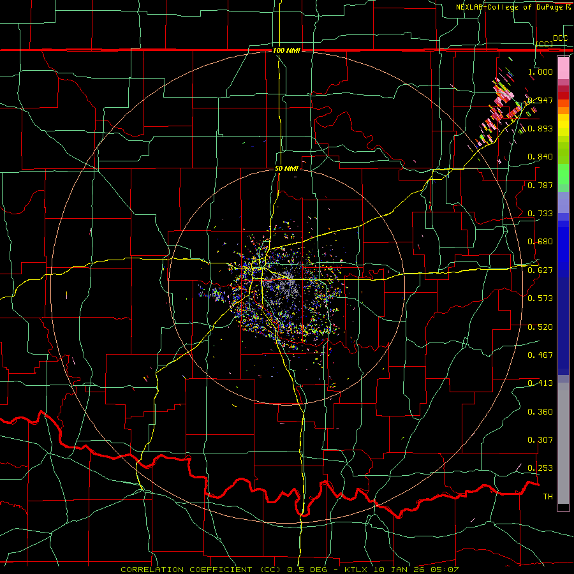Select the 0.307 scale value
Viewport: 574px width, 574px height.
point(540,440)
